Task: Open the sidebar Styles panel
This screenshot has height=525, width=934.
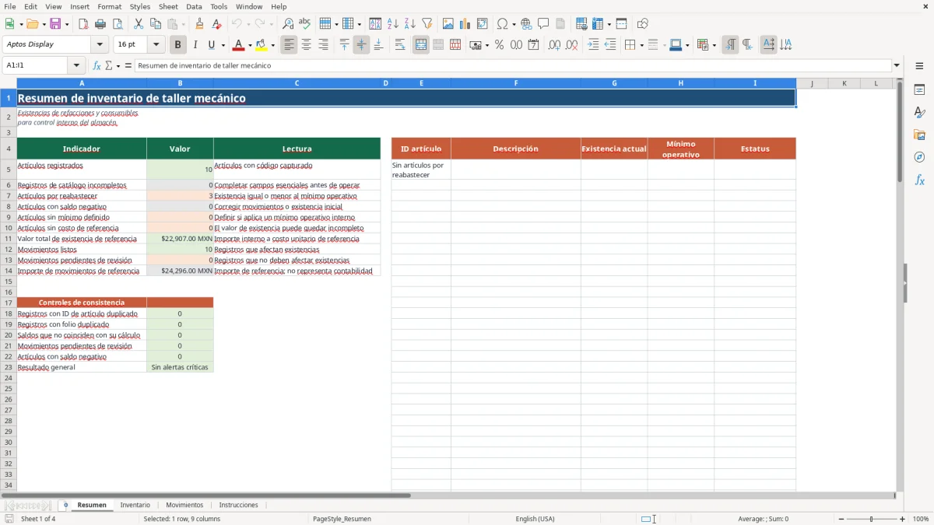Action: click(919, 112)
